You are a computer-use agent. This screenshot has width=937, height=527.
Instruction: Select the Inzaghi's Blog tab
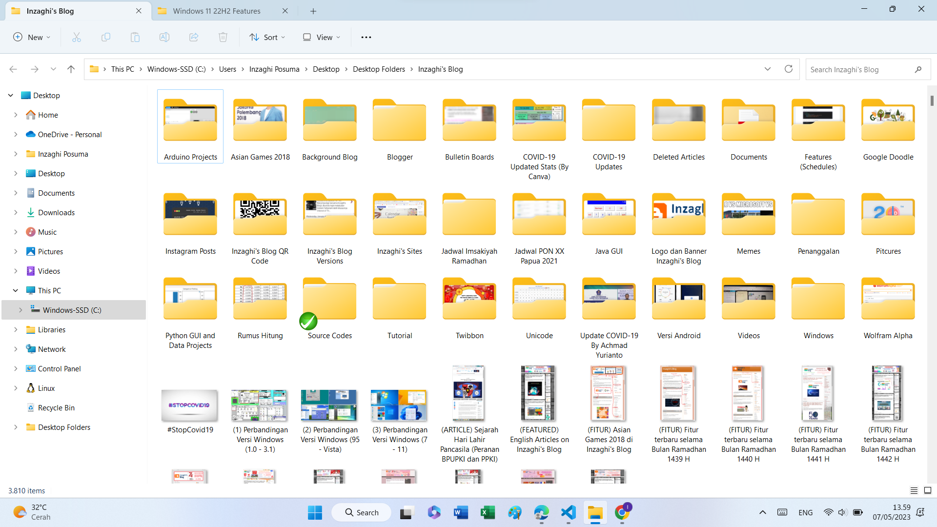[50, 11]
